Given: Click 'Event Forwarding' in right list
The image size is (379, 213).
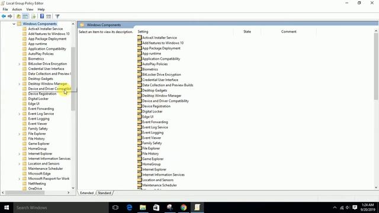Looking at the screenshot, I should [155, 122].
